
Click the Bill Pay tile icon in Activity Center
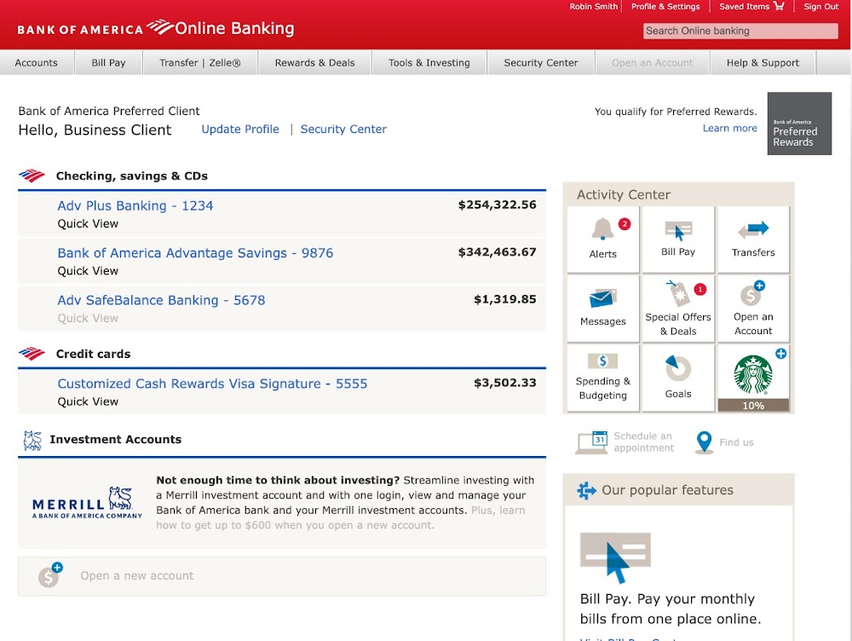tap(678, 230)
